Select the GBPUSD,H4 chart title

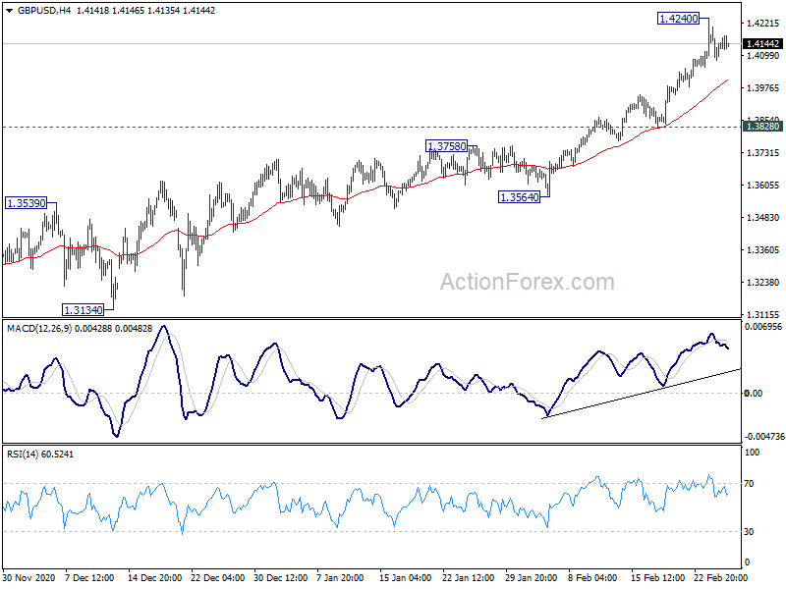(44, 11)
